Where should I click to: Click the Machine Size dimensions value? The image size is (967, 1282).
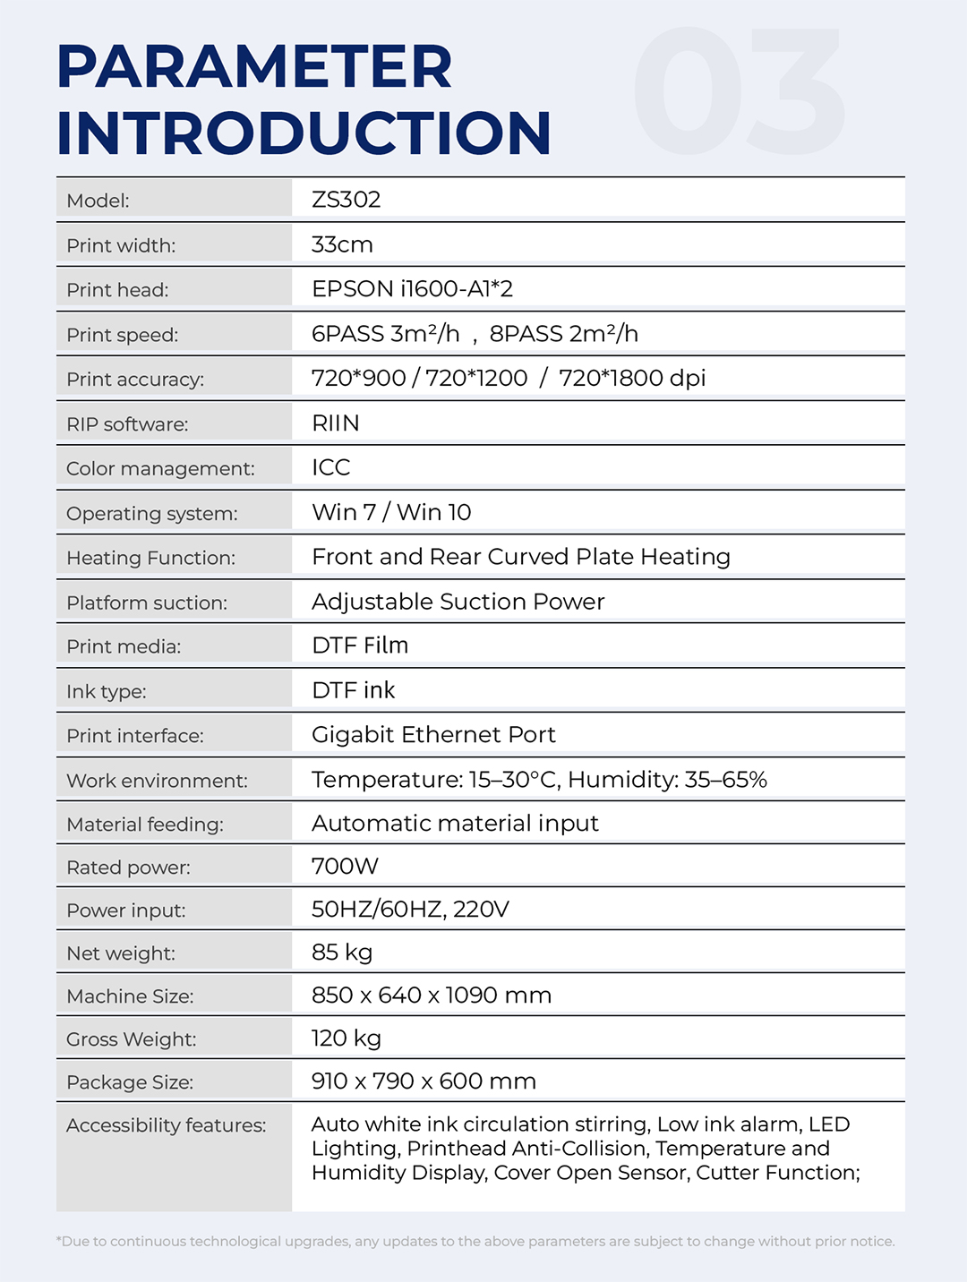(x=431, y=996)
